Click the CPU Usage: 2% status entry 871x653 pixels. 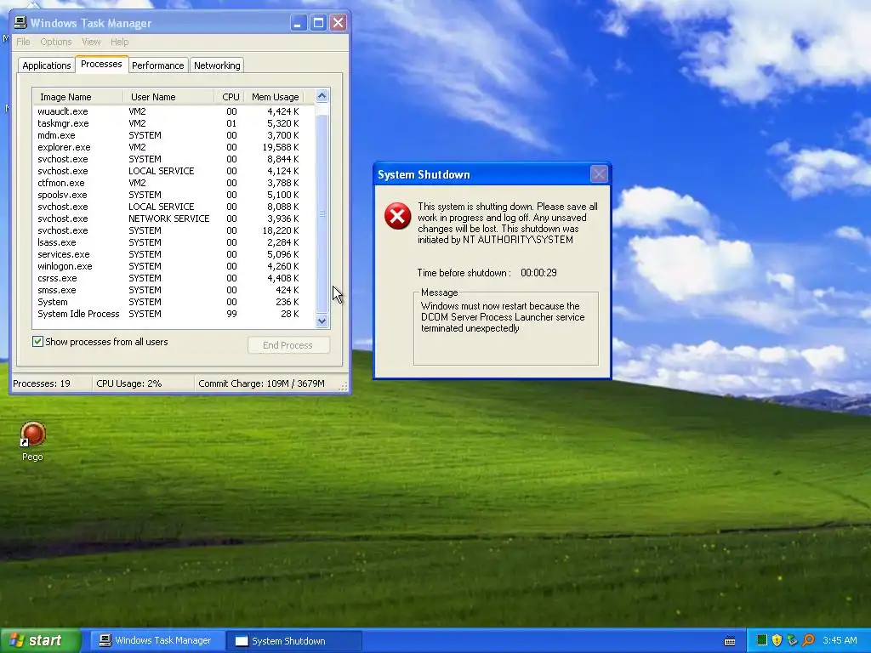pyautogui.click(x=143, y=383)
